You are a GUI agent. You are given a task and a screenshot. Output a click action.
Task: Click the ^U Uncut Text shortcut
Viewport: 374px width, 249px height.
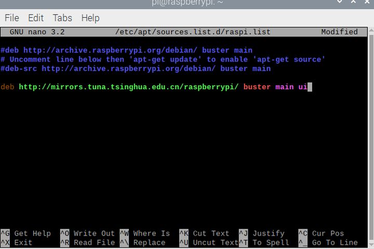pyautogui.click(x=209, y=243)
